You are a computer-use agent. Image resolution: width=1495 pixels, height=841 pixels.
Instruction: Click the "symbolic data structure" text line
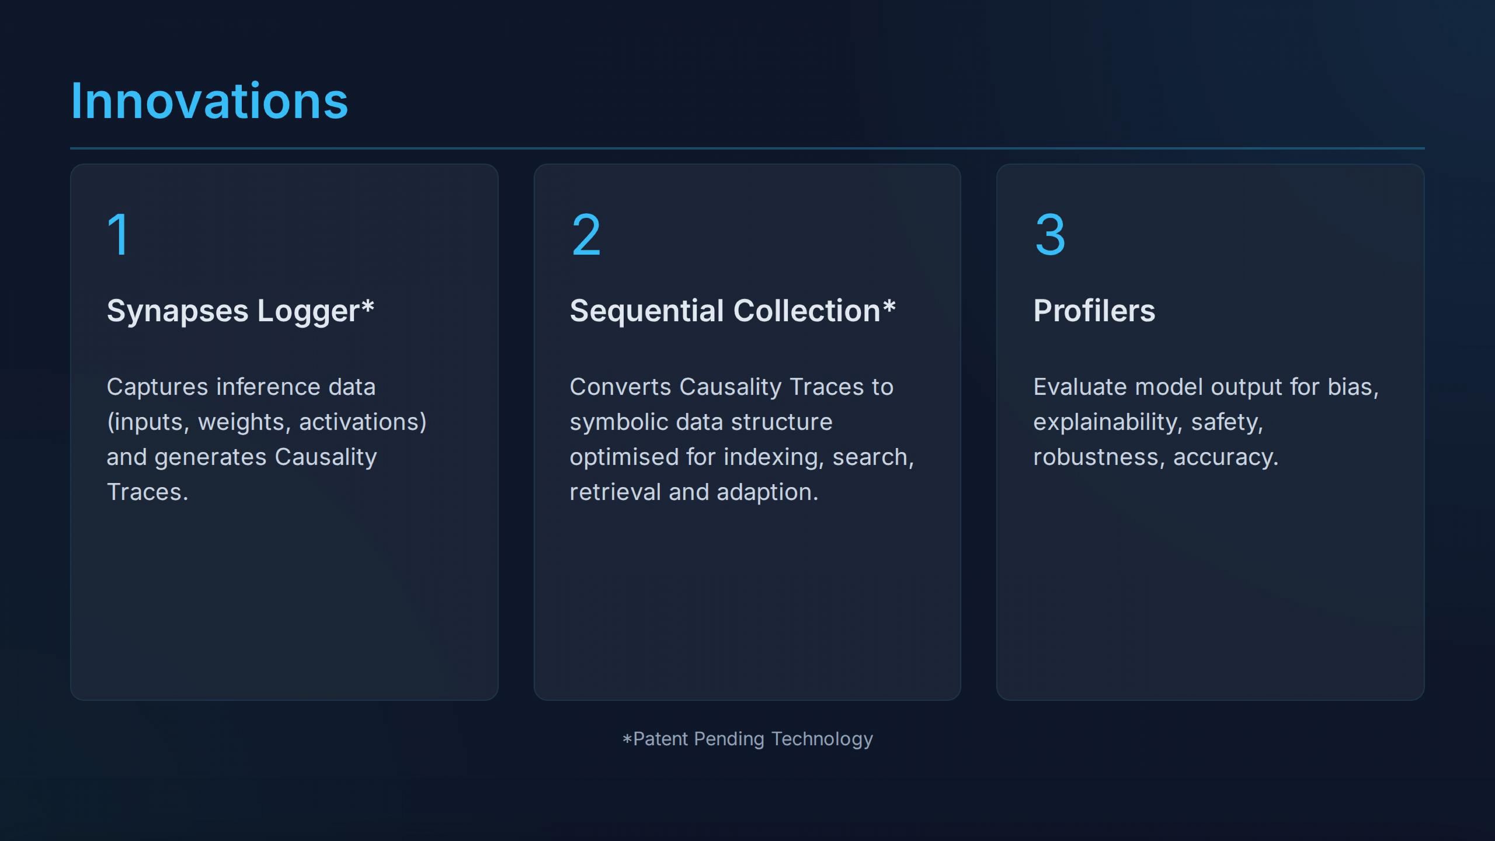(x=701, y=422)
